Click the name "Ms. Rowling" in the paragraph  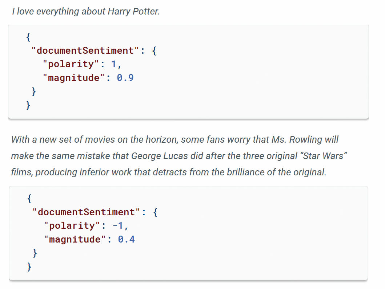coord(297,139)
